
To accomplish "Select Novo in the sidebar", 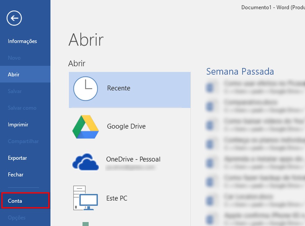I will (14, 58).
